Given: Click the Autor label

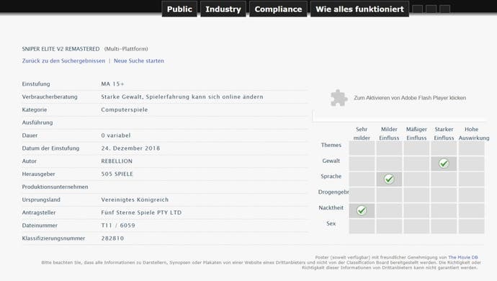Looking at the screenshot, I should 29,161.
